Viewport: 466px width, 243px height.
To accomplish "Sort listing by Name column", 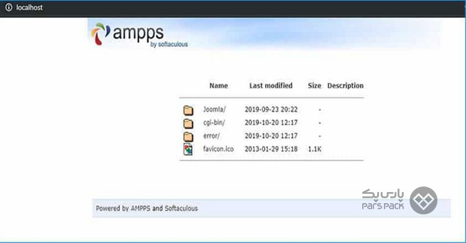I will [219, 86].
